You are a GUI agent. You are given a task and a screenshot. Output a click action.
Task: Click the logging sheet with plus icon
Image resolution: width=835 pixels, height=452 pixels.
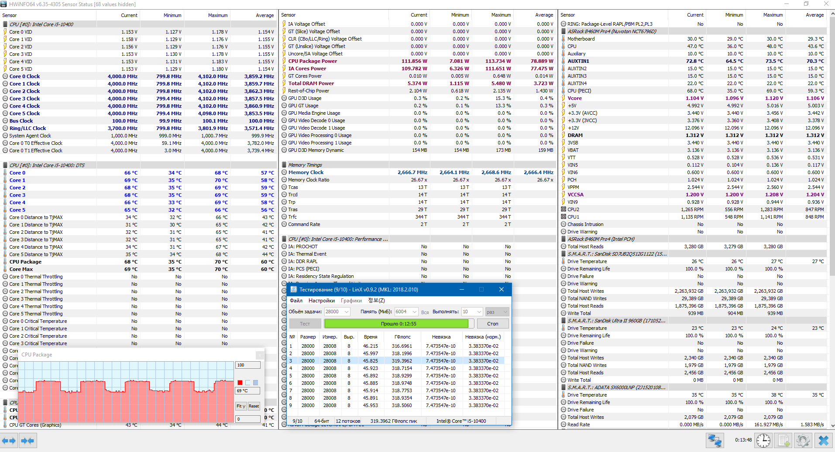784,441
